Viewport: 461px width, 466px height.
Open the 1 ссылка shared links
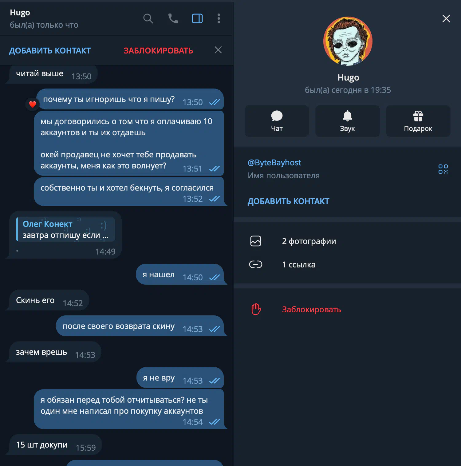(x=347, y=264)
